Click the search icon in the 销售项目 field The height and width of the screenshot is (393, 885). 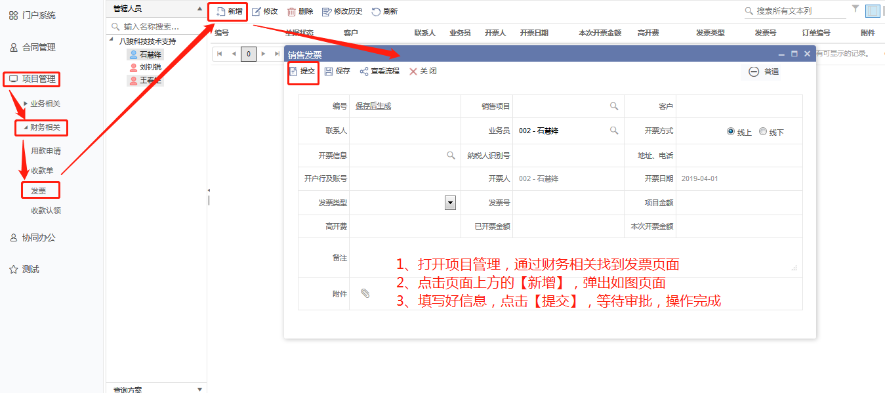click(614, 106)
